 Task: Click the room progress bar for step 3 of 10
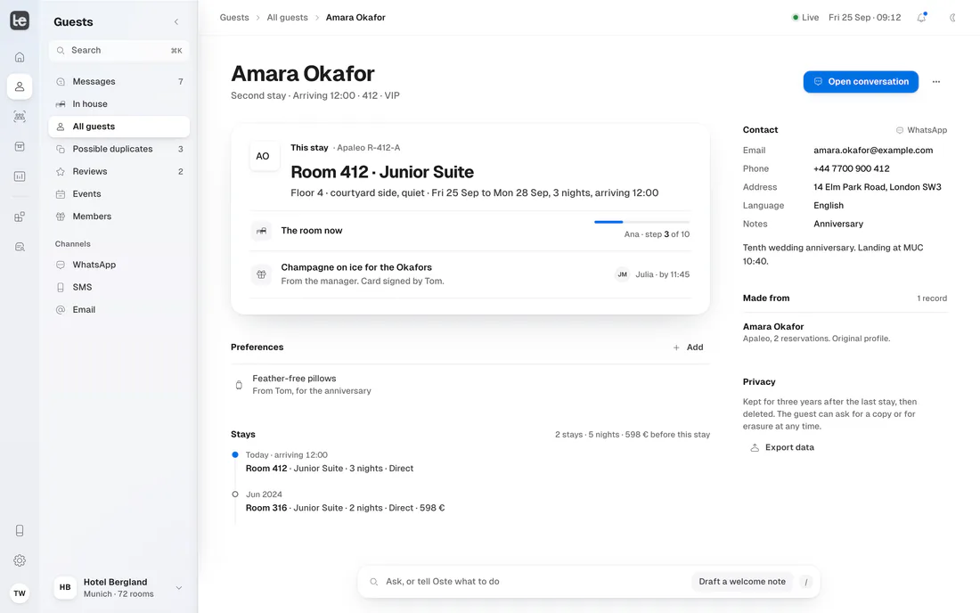tap(641, 222)
